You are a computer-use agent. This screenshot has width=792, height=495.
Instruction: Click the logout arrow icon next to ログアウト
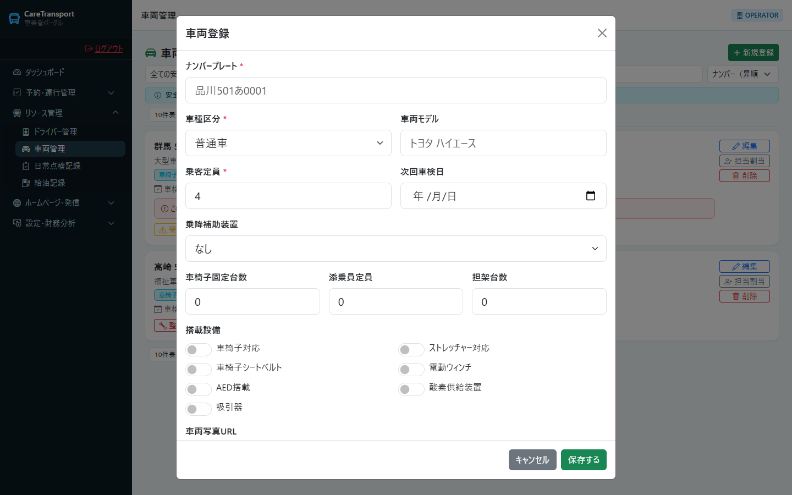pyautogui.click(x=89, y=49)
